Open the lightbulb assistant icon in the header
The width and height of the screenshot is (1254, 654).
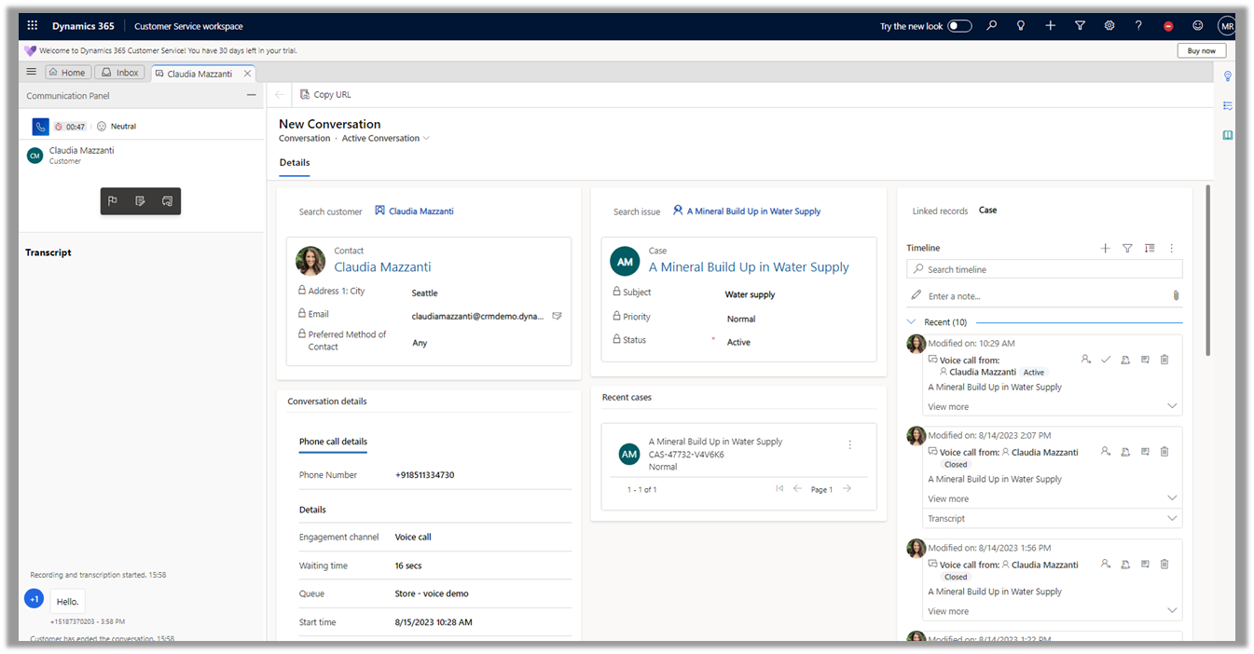(x=1021, y=26)
